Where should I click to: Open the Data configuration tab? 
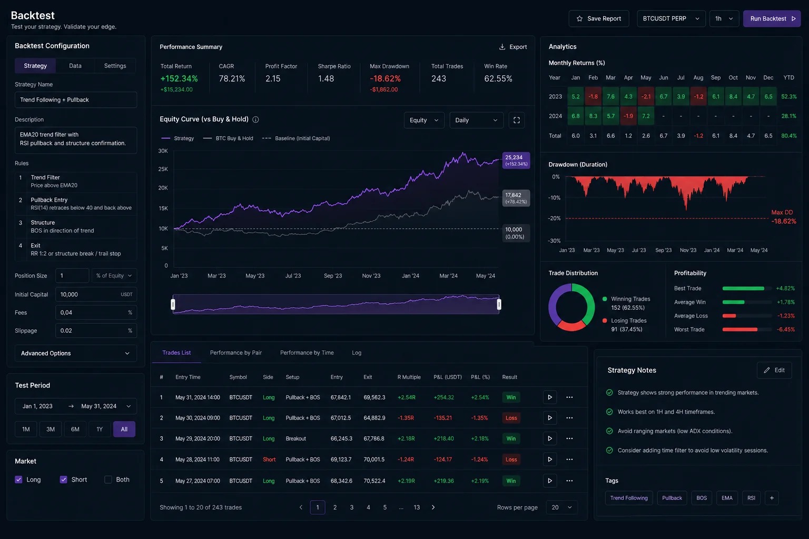point(75,66)
